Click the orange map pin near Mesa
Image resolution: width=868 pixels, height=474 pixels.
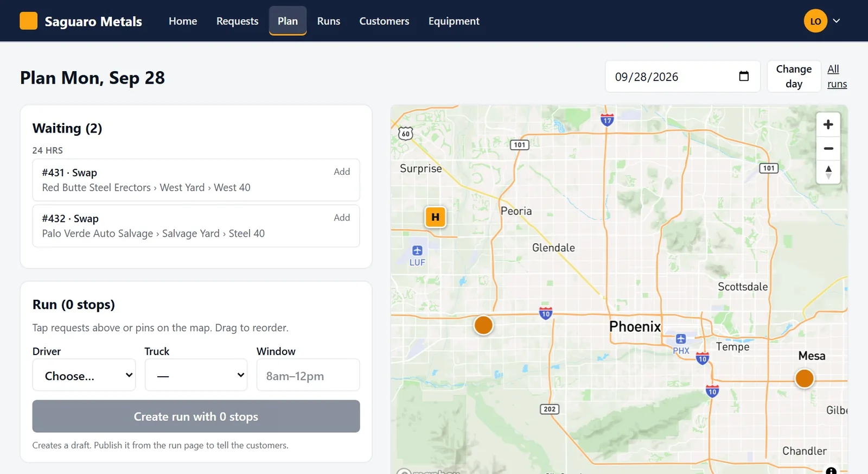pos(804,378)
